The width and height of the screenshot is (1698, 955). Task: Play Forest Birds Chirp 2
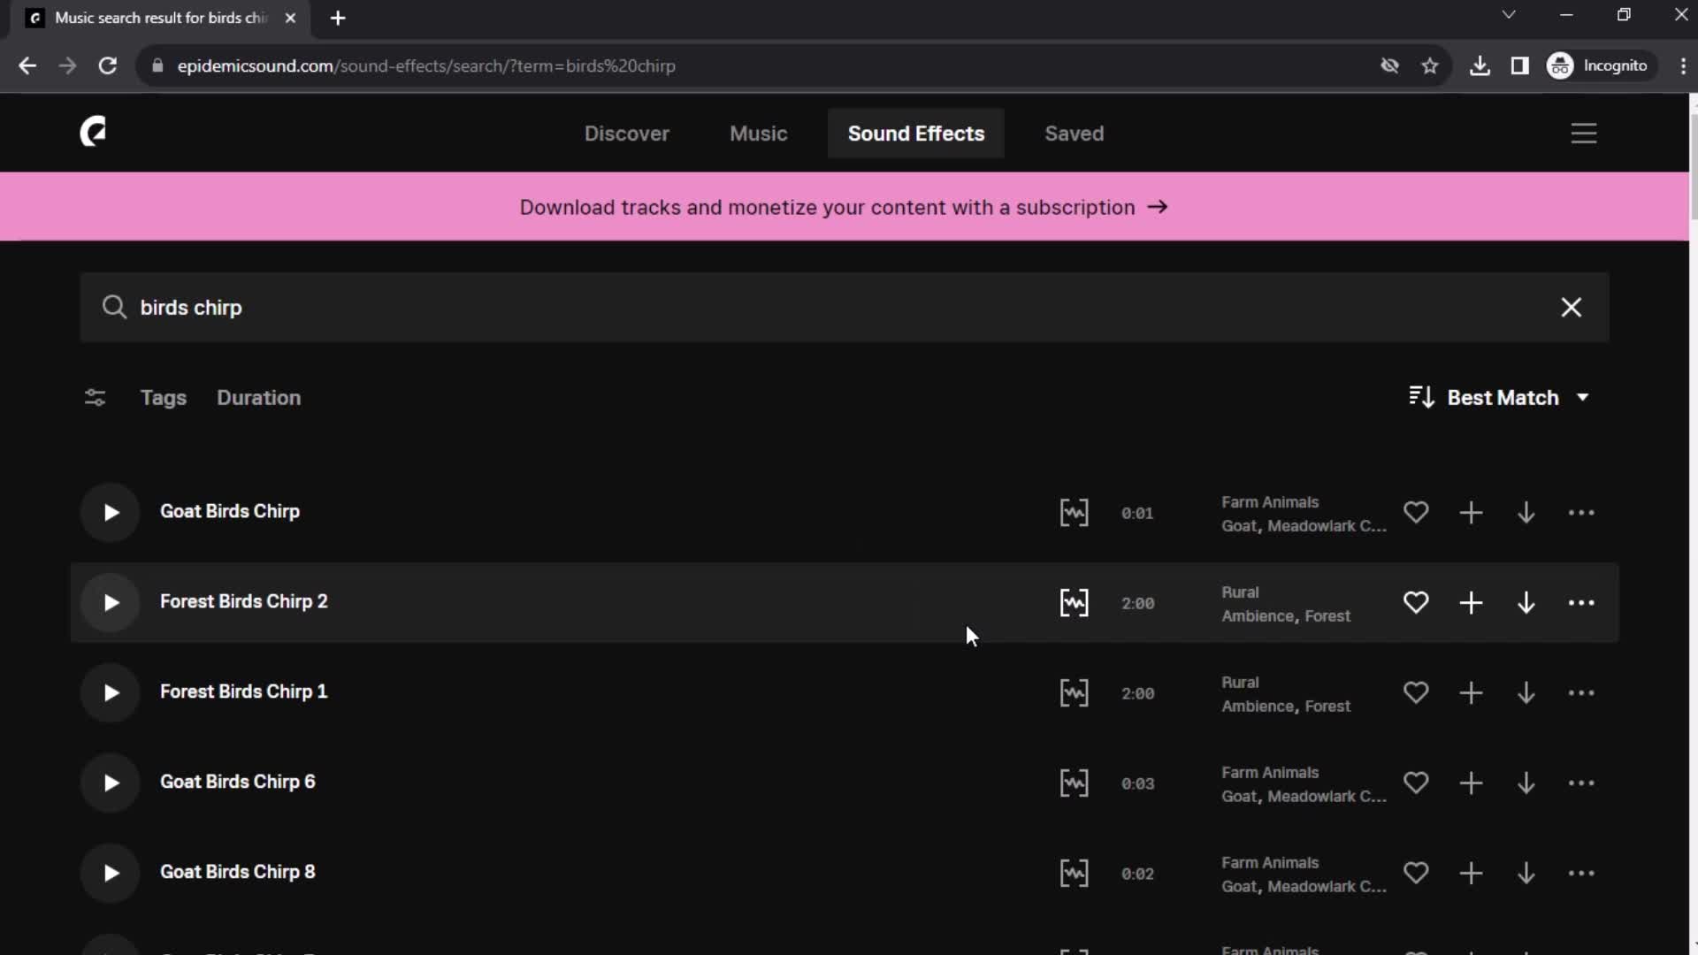111,602
